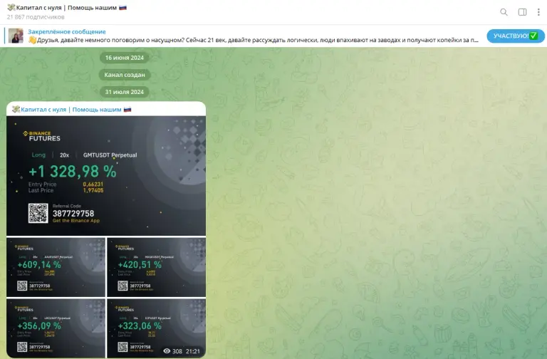This screenshot has width=547, height=359.
Task: Click the 16 июня 2024 date badge
Action: click(125, 58)
